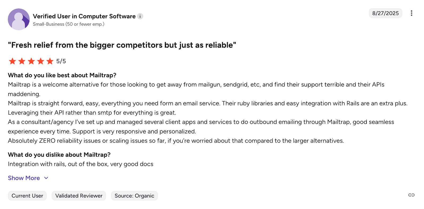Screen dimensions: 424x209
Task: Click the second rating star
Action: (22, 61)
